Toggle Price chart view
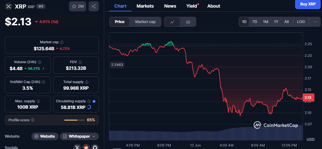 pyautogui.click(x=119, y=22)
